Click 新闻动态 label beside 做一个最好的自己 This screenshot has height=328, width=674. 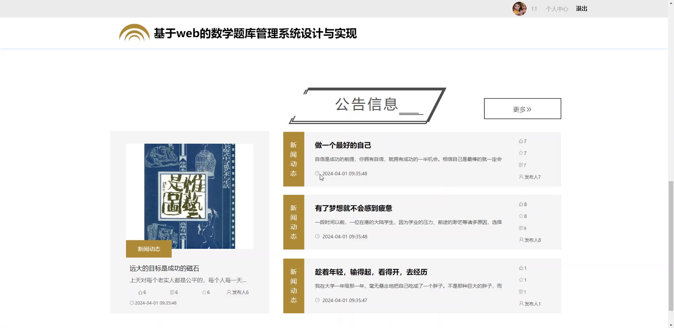point(293,159)
